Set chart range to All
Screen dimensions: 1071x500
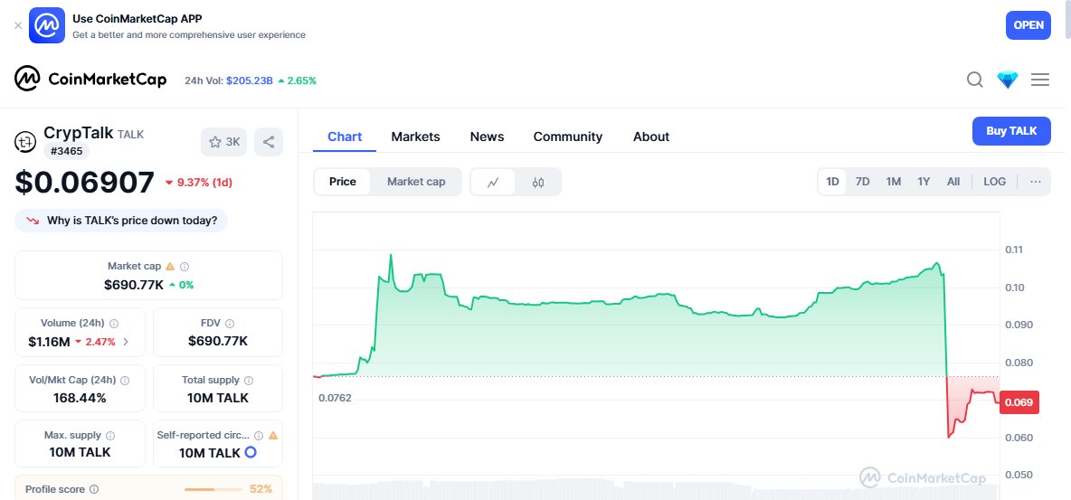(x=953, y=182)
